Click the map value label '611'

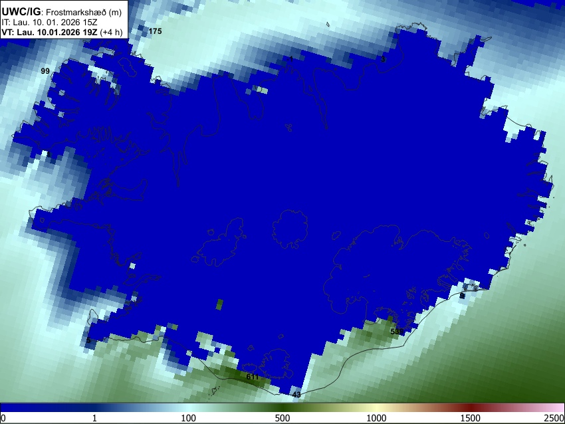click(x=253, y=377)
